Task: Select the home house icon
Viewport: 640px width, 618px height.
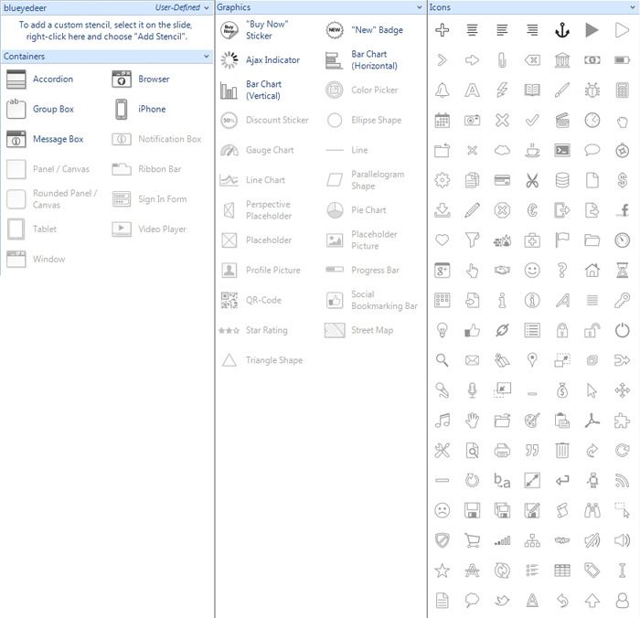Action: pyautogui.click(x=592, y=271)
